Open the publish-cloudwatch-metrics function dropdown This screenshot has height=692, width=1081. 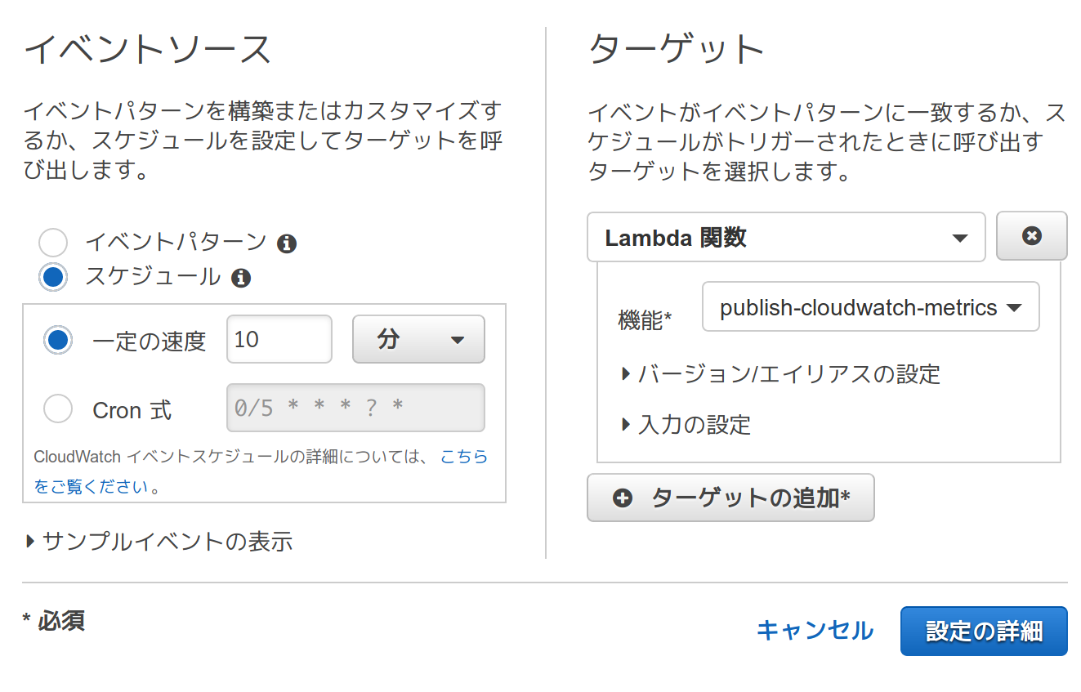(870, 307)
